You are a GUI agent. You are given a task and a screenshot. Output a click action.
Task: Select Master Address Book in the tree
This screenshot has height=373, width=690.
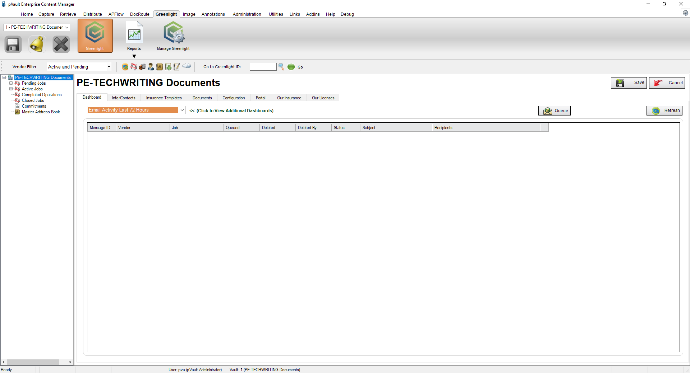(x=41, y=112)
